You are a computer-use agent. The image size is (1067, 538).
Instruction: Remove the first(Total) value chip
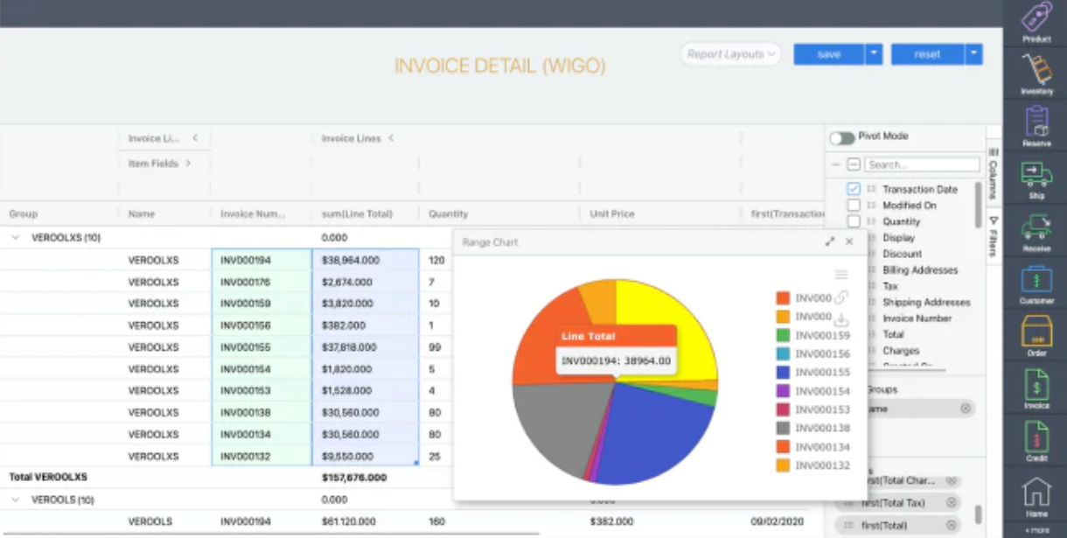click(x=952, y=526)
